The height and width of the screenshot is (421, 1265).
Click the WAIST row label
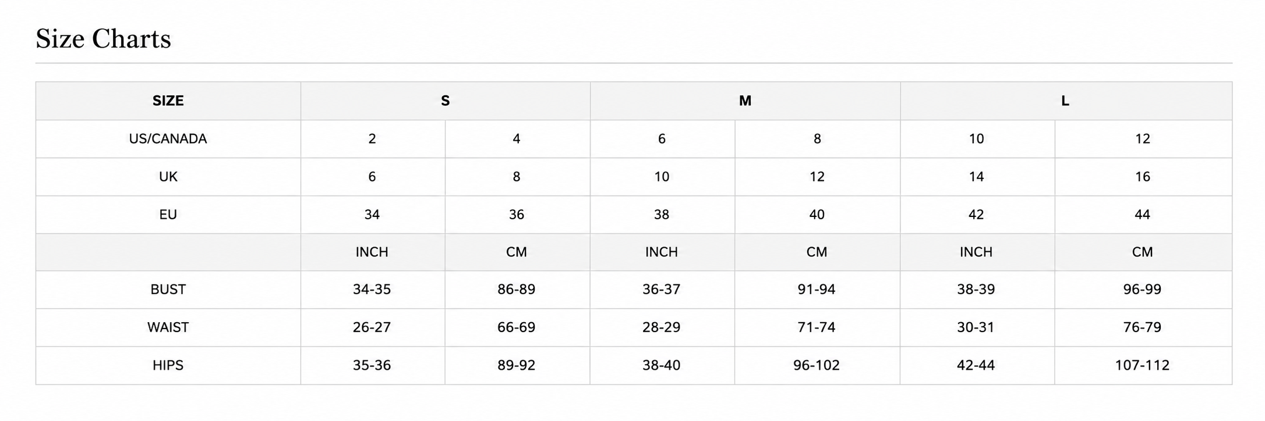point(168,327)
